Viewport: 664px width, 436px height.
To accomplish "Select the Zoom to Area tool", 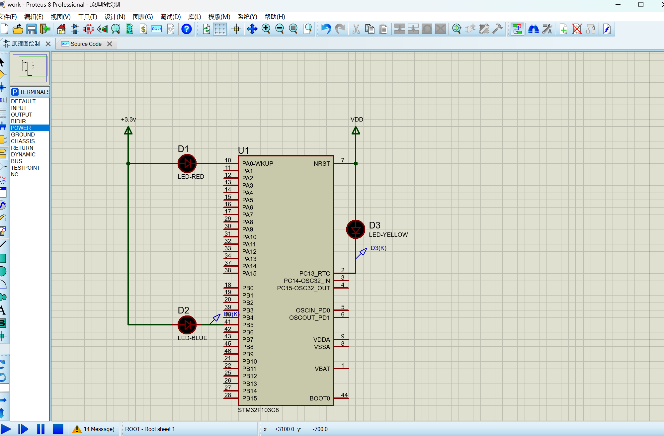I will [308, 29].
